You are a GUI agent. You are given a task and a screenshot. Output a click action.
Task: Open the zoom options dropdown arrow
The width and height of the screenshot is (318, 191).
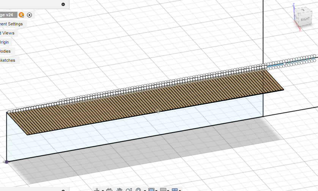click(145, 190)
